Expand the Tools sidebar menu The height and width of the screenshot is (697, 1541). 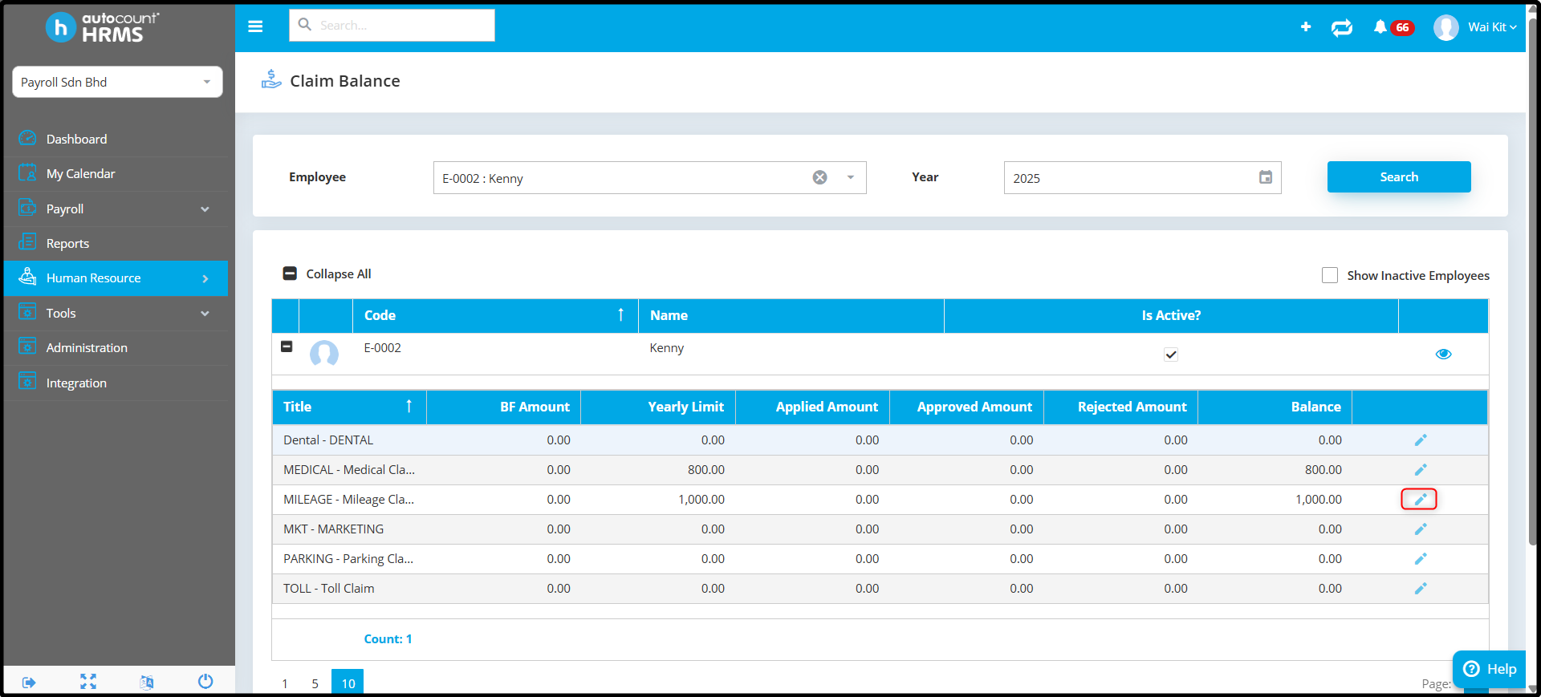117,313
